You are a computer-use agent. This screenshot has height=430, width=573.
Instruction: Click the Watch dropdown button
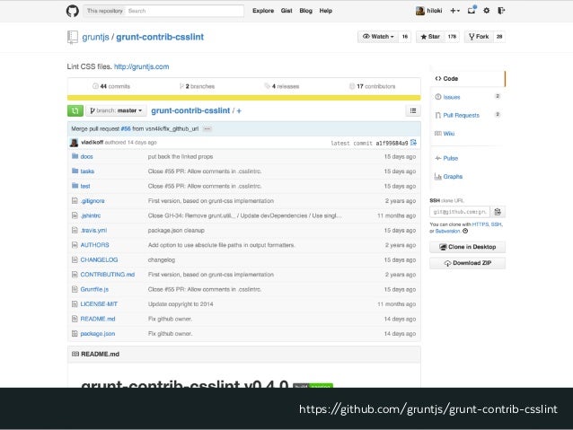pyautogui.click(x=378, y=37)
